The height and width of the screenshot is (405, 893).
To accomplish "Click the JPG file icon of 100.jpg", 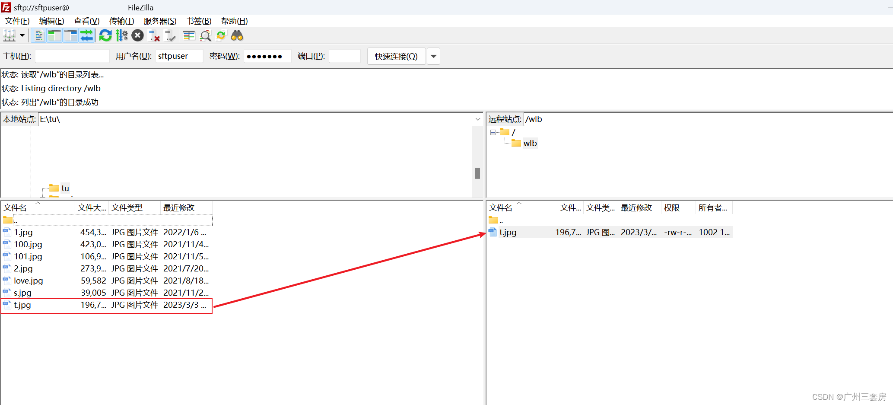I will tap(7, 244).
